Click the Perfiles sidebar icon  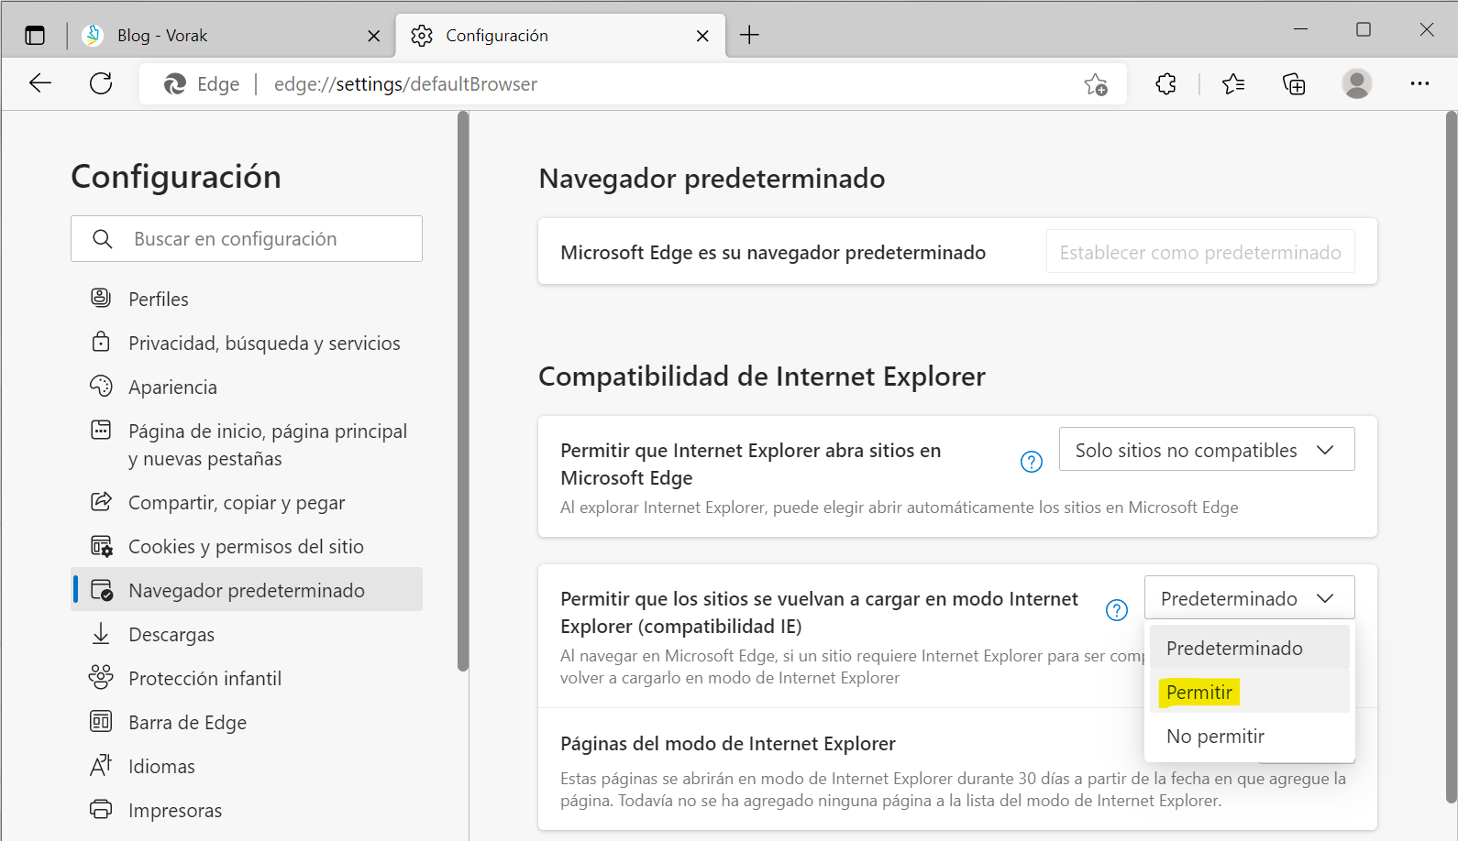(101, 298)
